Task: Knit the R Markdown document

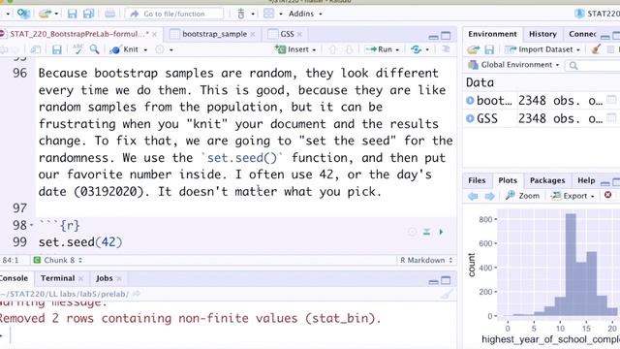Action: (124, 49)
